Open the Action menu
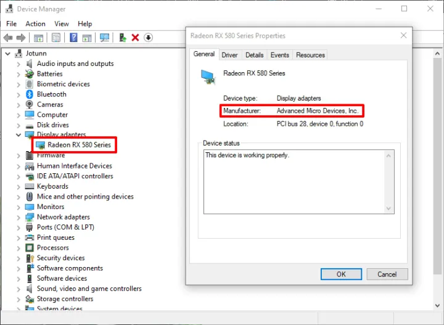Image resolution: width=444 pixels, height=325 pixels. pyautogui.click(x=35, y=23)
